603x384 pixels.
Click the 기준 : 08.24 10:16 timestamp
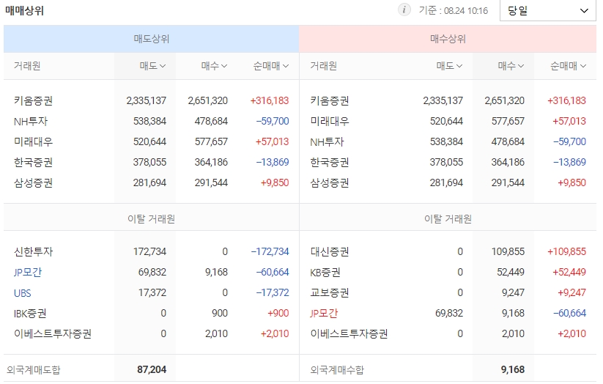[453, 10]
